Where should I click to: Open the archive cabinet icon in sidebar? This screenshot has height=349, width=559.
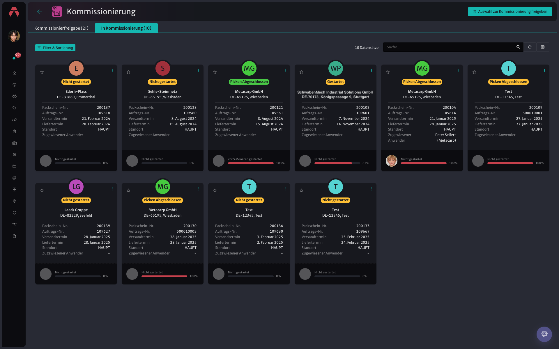coord(14,189)
